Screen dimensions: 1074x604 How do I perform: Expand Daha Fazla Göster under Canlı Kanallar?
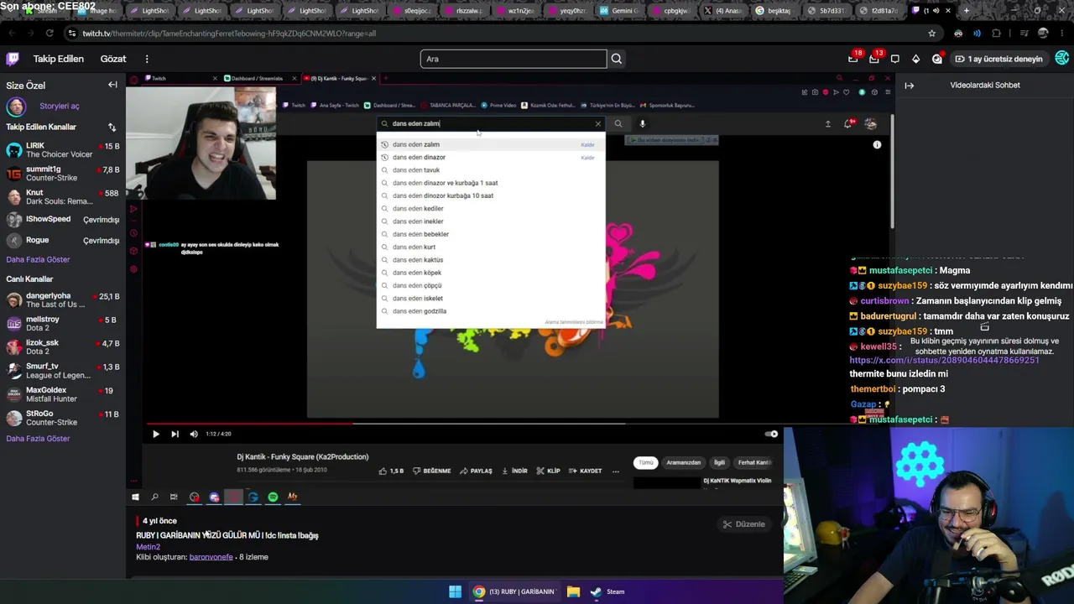click(x=38, y=439)
